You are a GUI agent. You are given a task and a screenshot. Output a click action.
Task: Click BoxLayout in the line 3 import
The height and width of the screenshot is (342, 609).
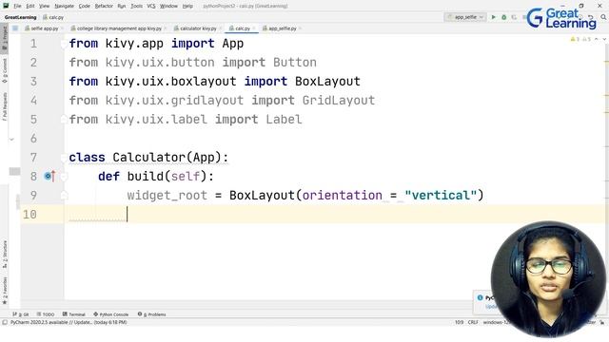pyautogui.click(x=327, y=82)
